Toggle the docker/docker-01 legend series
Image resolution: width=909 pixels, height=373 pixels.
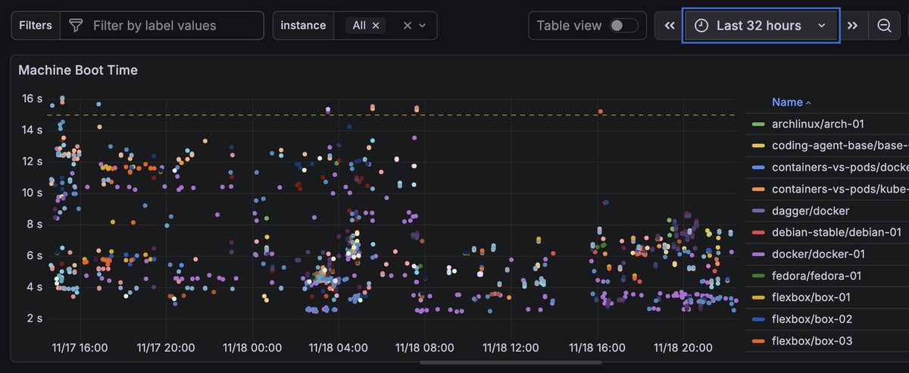click(818, 254)
